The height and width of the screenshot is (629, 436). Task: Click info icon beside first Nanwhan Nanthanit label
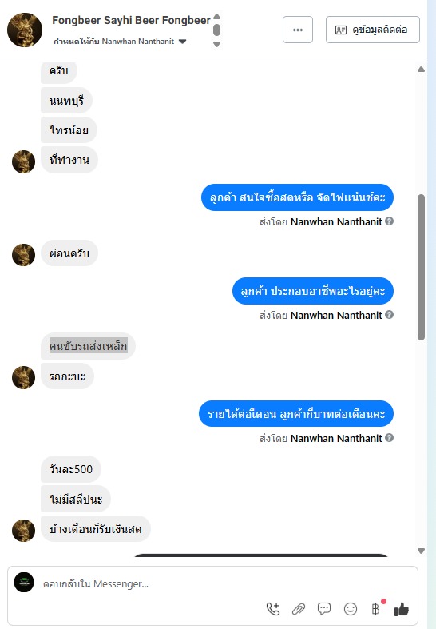pos(389,221)
